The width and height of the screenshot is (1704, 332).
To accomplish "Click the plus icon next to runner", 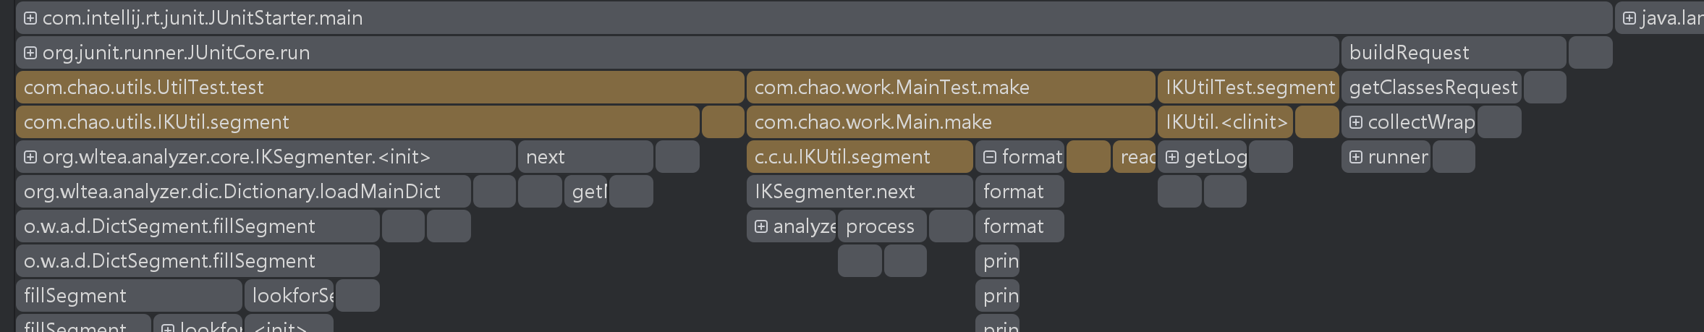I will pyautogui.click(x=1356, y=157).
